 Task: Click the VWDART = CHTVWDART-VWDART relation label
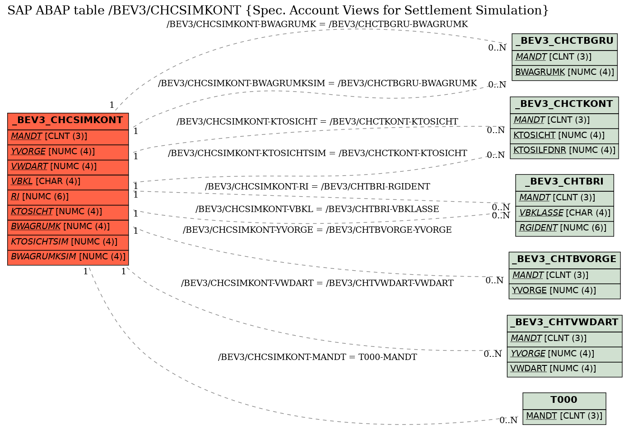pos(317,283)
